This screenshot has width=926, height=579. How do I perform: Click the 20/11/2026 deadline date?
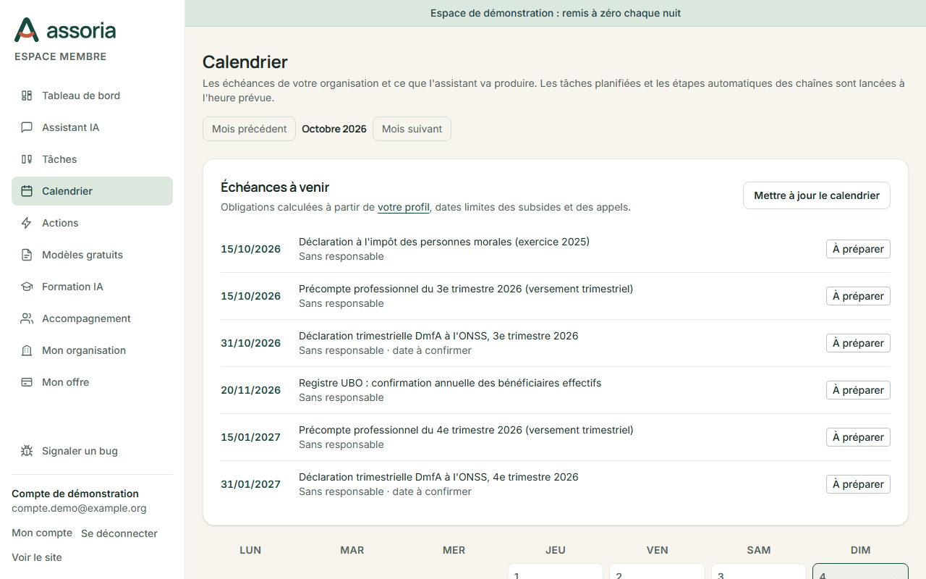click(250, 390)
